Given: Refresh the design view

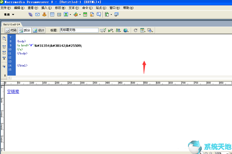Looking at the screenshot, I should pos(136,31).
